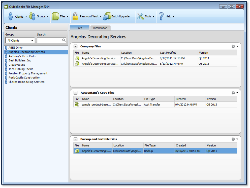Click the Clients toolbar icon
250x188 pixels.
[11, 16]
